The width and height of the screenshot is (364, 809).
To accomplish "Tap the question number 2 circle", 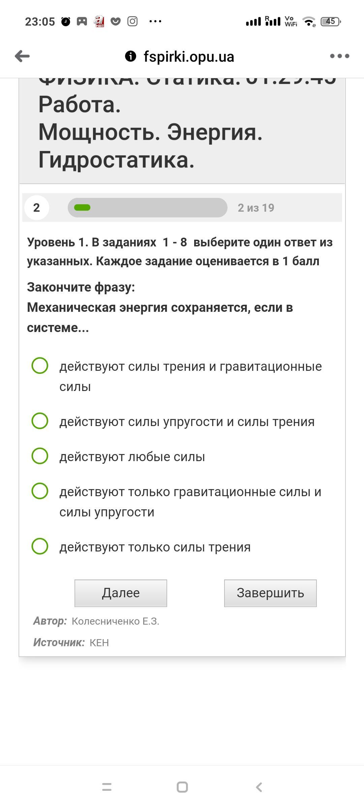I will 36,208.
